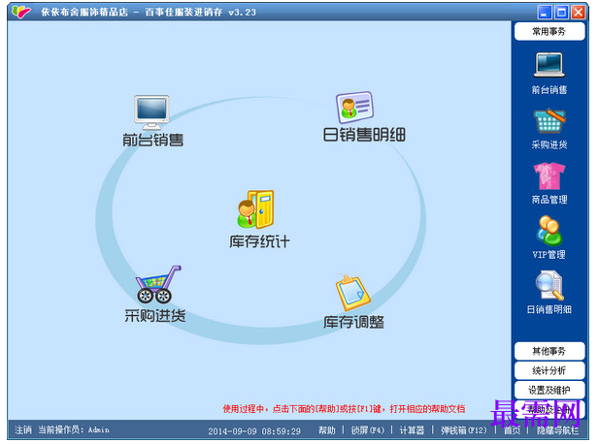Open 日销售明细 ID card icon in center
The height and width of the screenshot is (444, 599).
[x=354, y=107]
